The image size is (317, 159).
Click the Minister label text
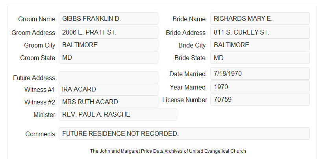point(44,115)
